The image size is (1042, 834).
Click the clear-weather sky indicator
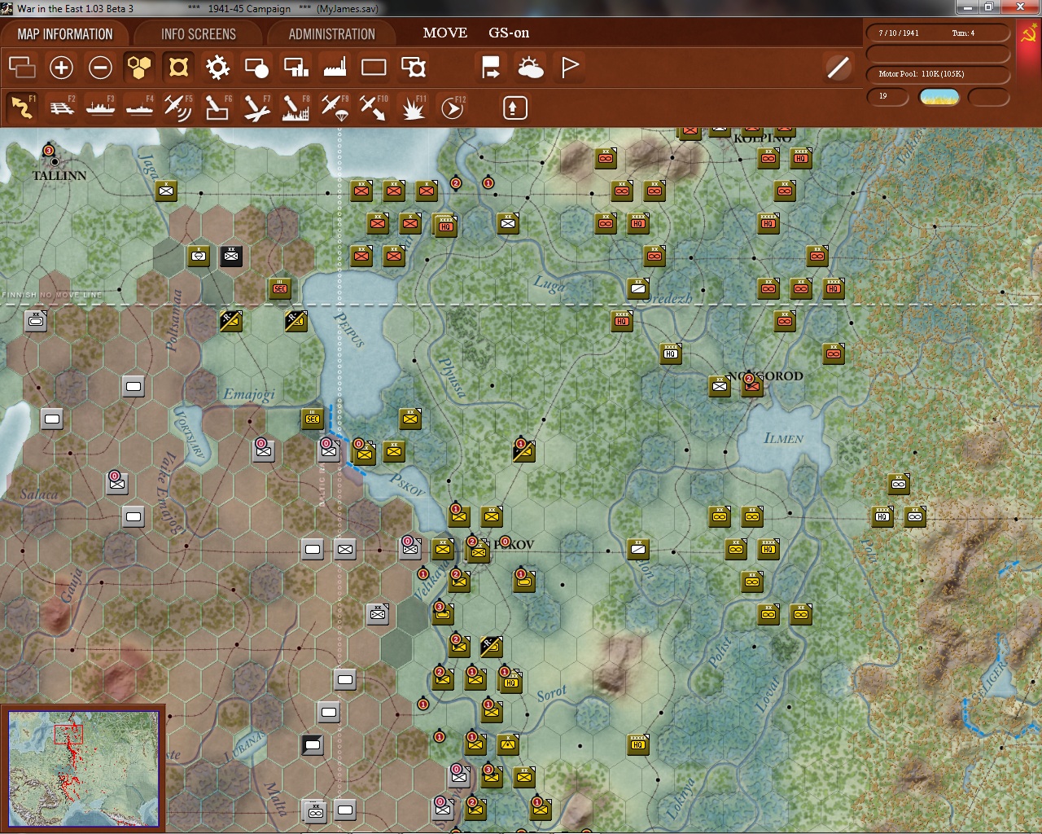(x=939, y=97)
